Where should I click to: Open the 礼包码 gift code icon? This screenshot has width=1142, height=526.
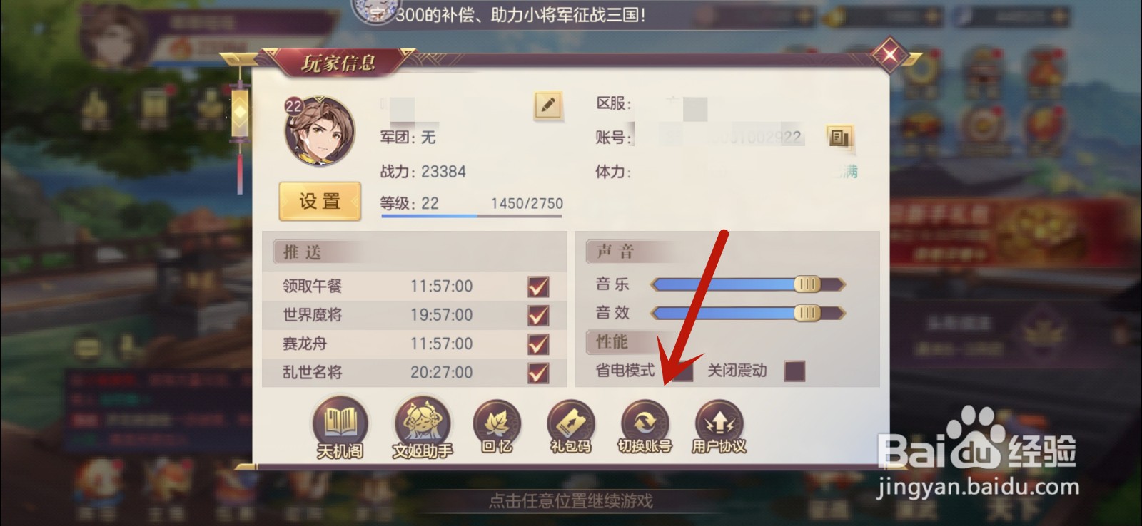[x=570, y=428]
